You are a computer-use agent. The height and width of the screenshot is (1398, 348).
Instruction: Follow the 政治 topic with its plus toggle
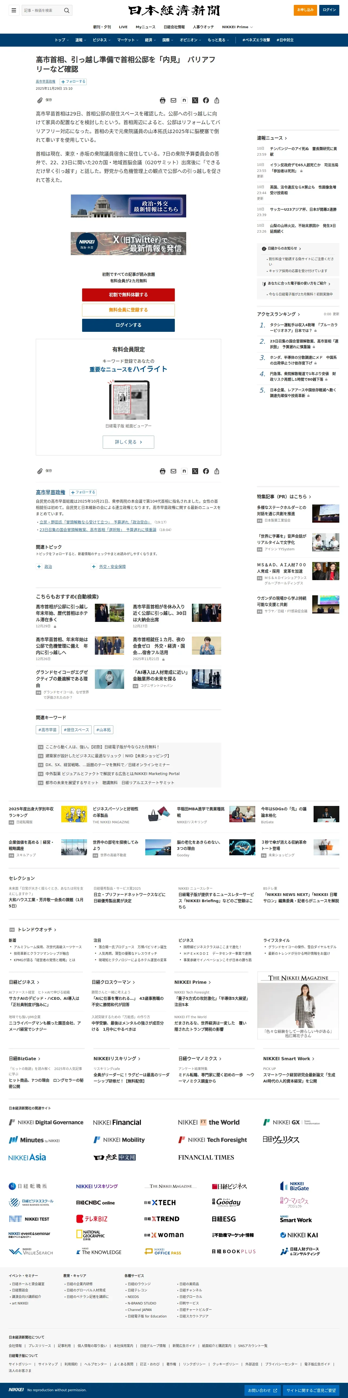point(39,567)
